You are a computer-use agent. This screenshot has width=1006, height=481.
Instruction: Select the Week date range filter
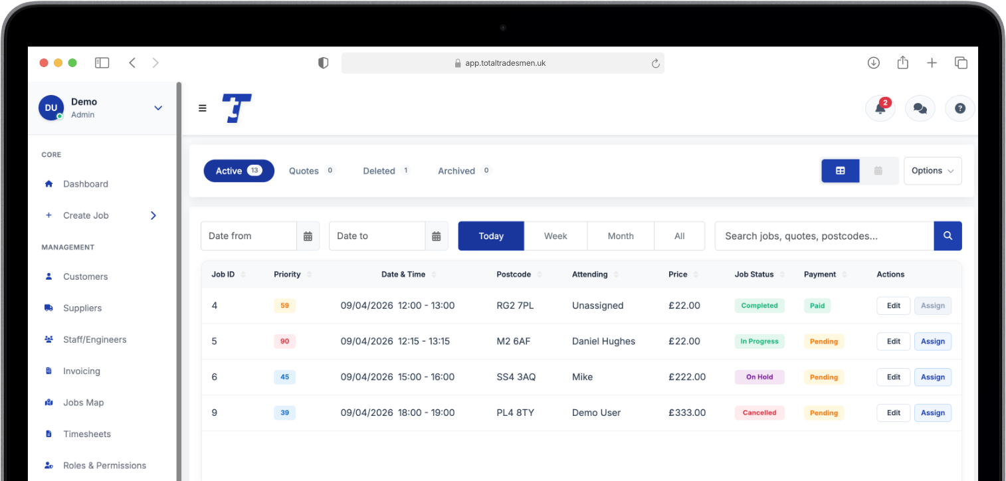(555, 236)
